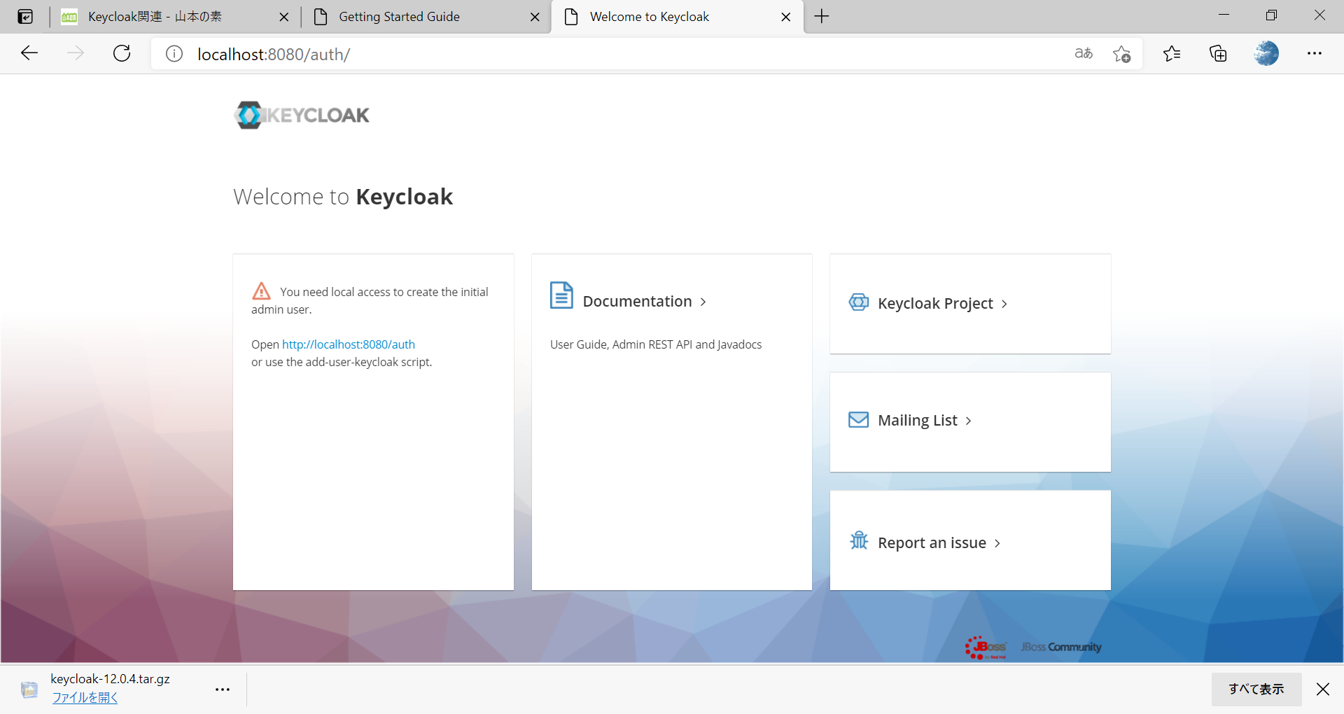This screenshot has height=714, width=1344.
Task: Go back with the browser back arrow
Action: [x=29, y=53]
